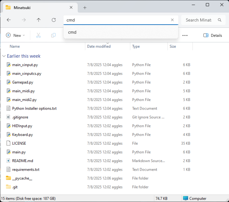Select the .git folder icon
The height and width of the screenshot is (202, 229).
[x=9, y=187]
